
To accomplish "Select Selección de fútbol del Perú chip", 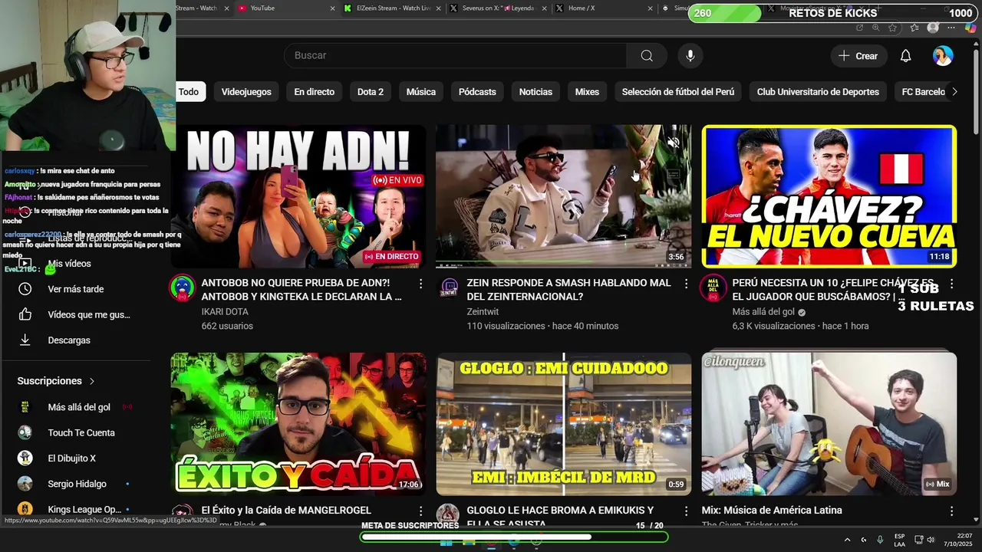I will tap(678, 91).
